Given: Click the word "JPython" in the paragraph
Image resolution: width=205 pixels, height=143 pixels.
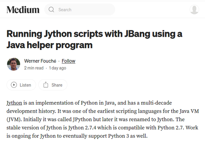Looking at the screenshot, I should click(x=82, y=119).
